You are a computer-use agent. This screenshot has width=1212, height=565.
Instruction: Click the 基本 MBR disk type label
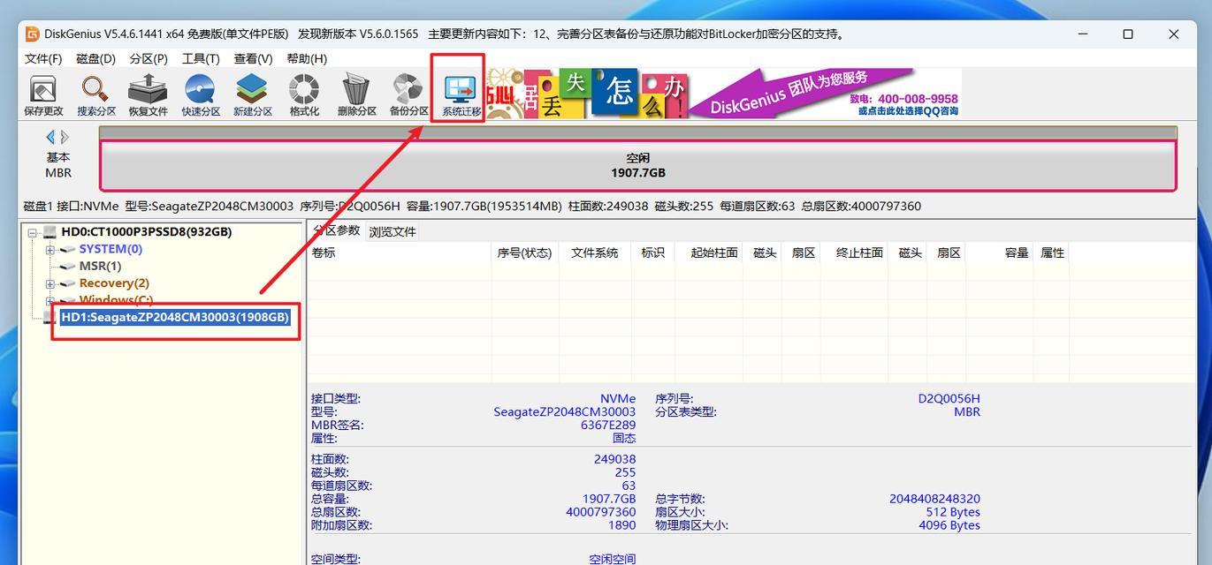tap(58, 165)
